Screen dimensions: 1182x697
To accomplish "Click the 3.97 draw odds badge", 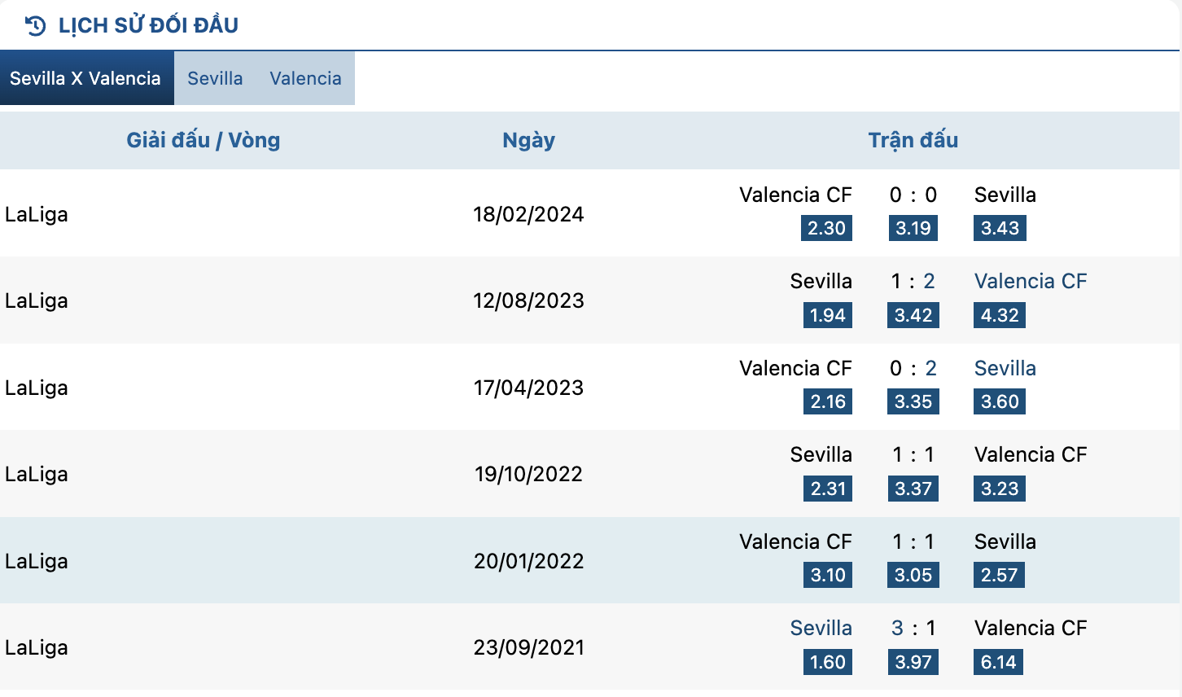I will tap(913, 662).
